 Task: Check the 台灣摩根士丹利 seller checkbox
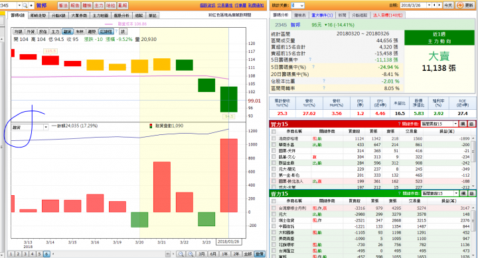pos(274,208)
